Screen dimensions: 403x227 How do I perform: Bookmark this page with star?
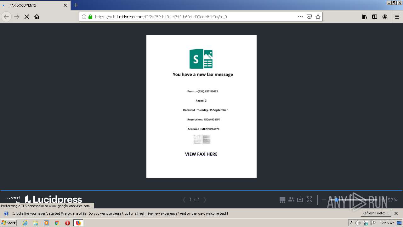[318, 17]
